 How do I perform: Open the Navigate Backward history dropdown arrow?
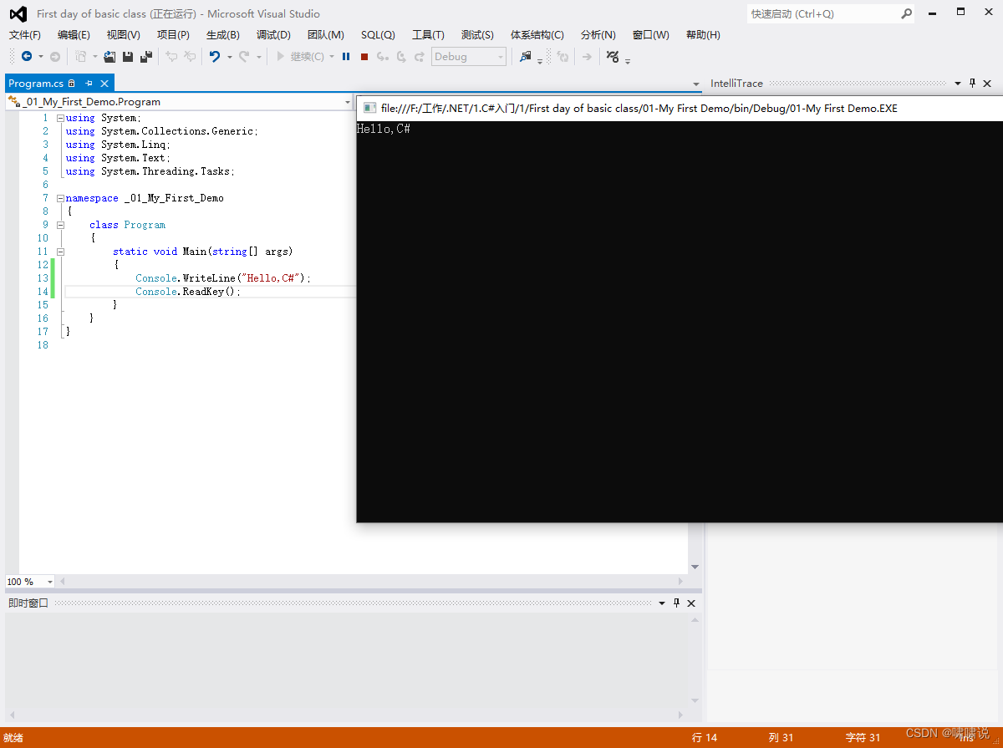[x=40, y=56]
